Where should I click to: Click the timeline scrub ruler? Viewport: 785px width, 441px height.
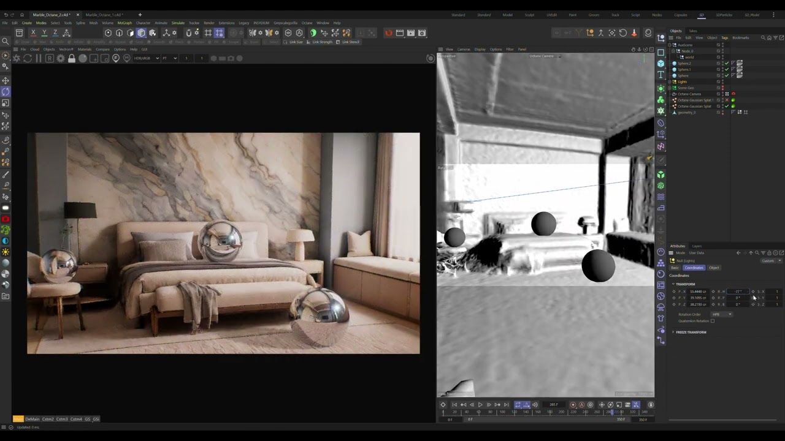546,413
